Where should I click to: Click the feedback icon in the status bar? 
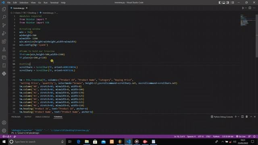point(250,137)
